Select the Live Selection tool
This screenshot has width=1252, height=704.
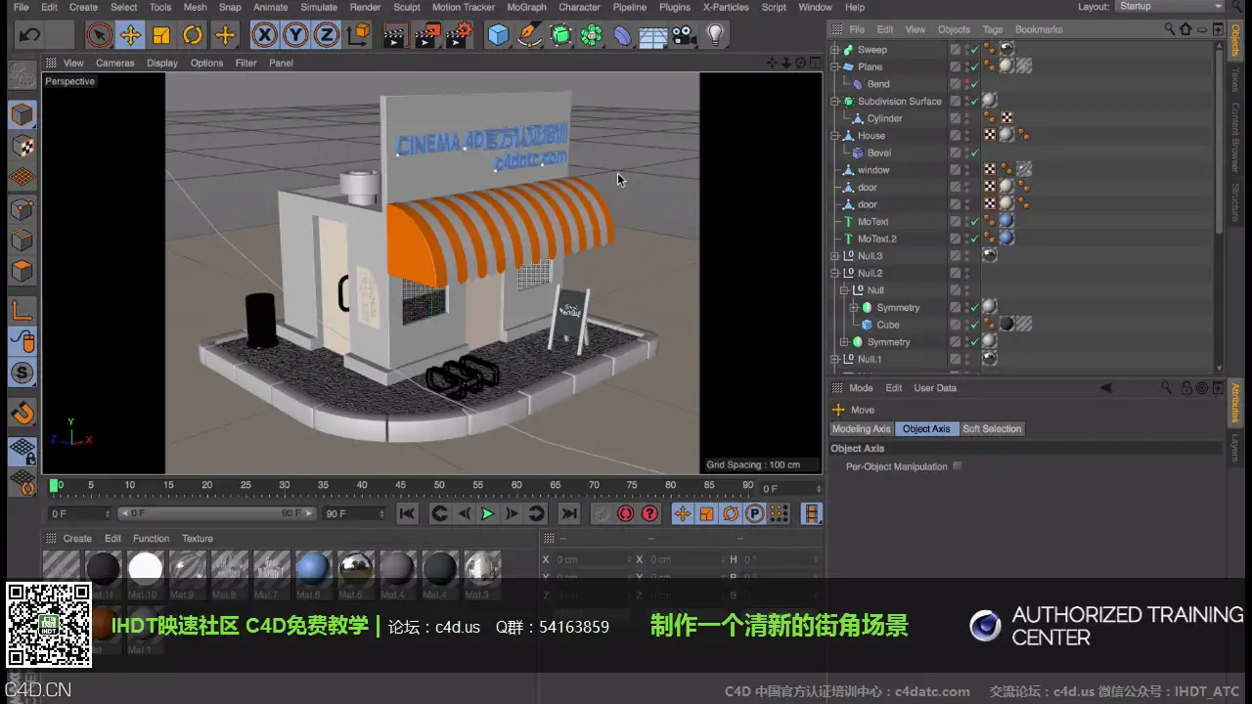click(99, 36)
